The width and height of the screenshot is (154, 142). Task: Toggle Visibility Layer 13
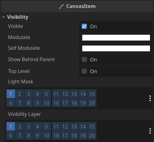coord(74,126)
